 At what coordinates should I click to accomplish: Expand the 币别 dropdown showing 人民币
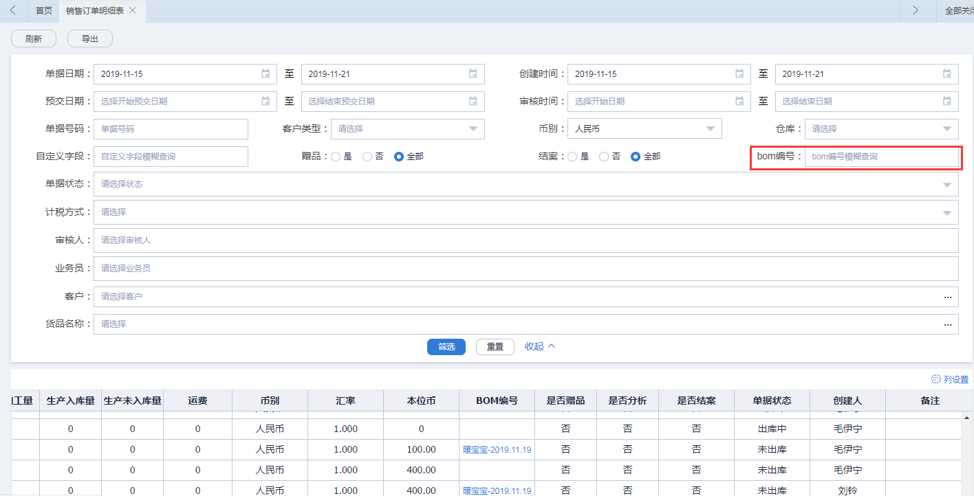coord(645,129)
